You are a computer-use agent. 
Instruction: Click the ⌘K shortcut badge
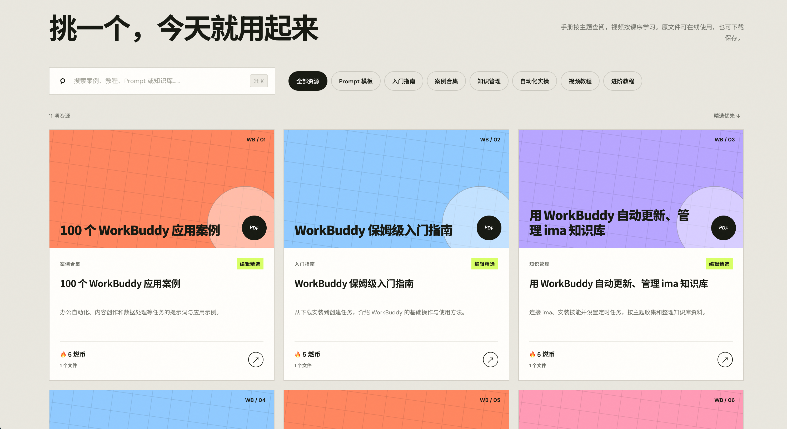(259, 81)
